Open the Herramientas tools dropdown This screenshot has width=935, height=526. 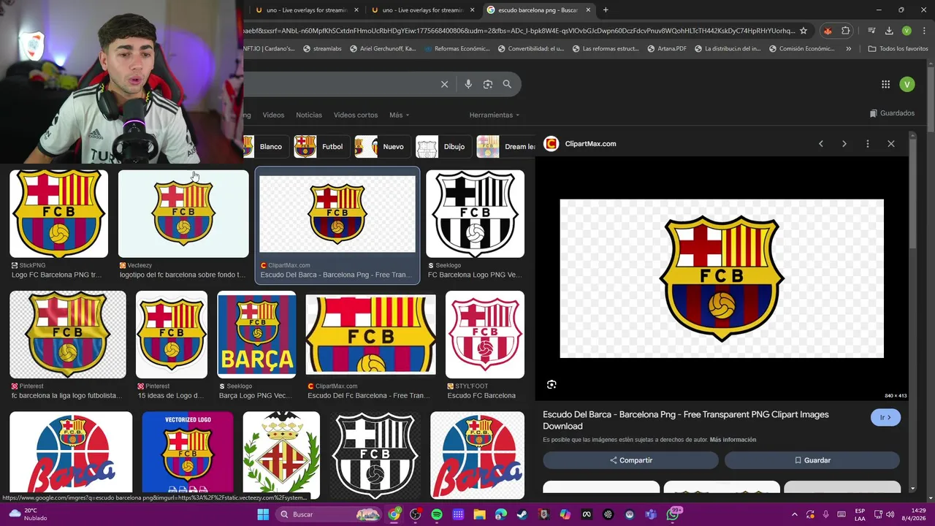pos(495,115)
